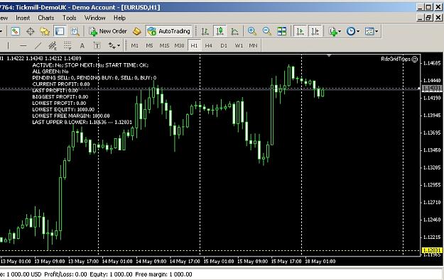Click the 'CURRENT PROFIT: 0.00' text
Image resolution: width=444 pixels, height=280 pixels.
[61, 84]
